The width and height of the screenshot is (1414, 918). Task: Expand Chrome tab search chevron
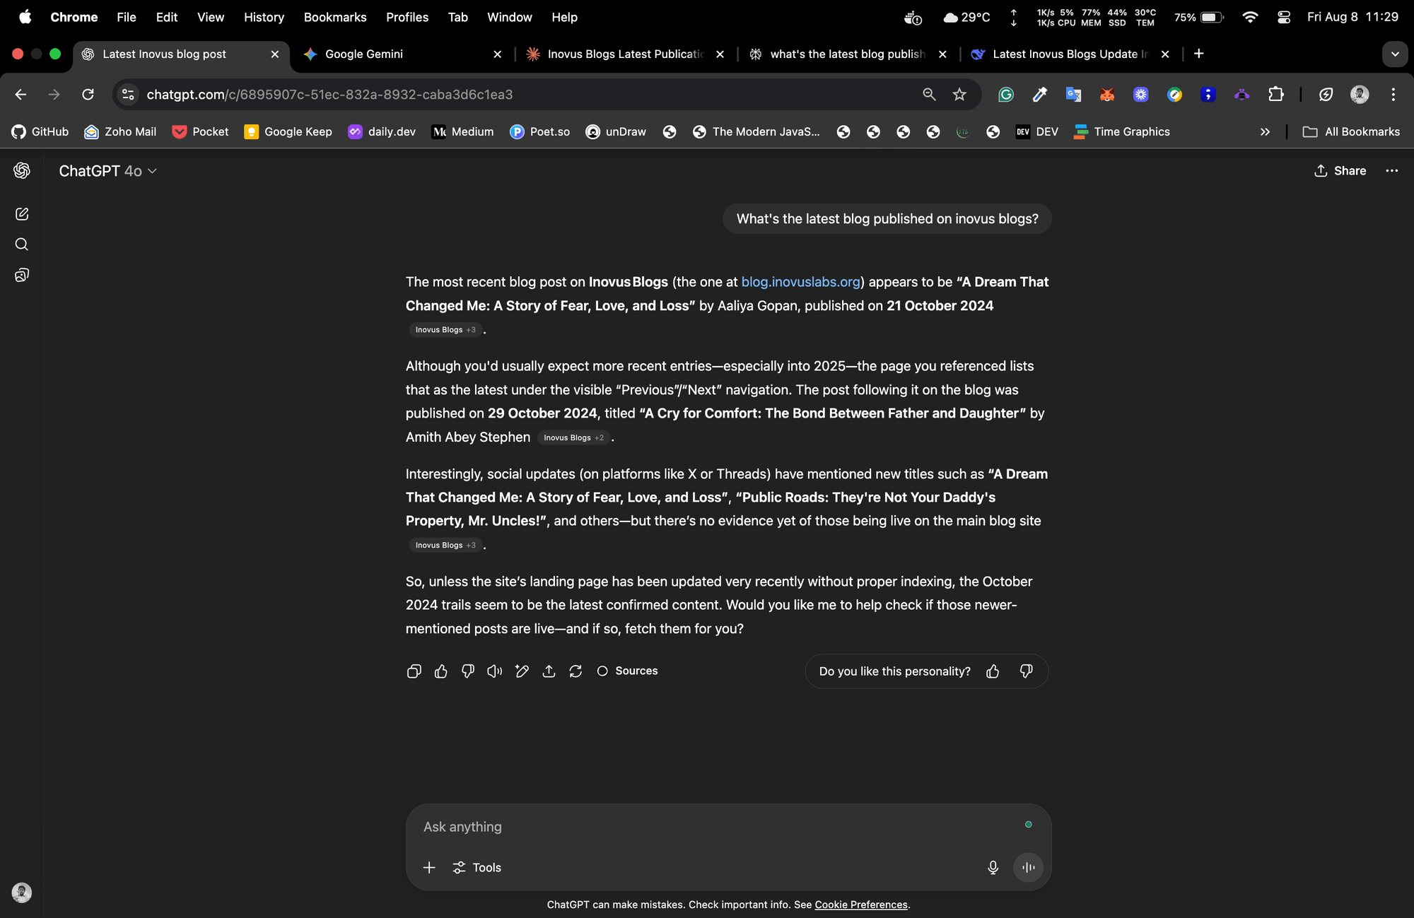1394,54
